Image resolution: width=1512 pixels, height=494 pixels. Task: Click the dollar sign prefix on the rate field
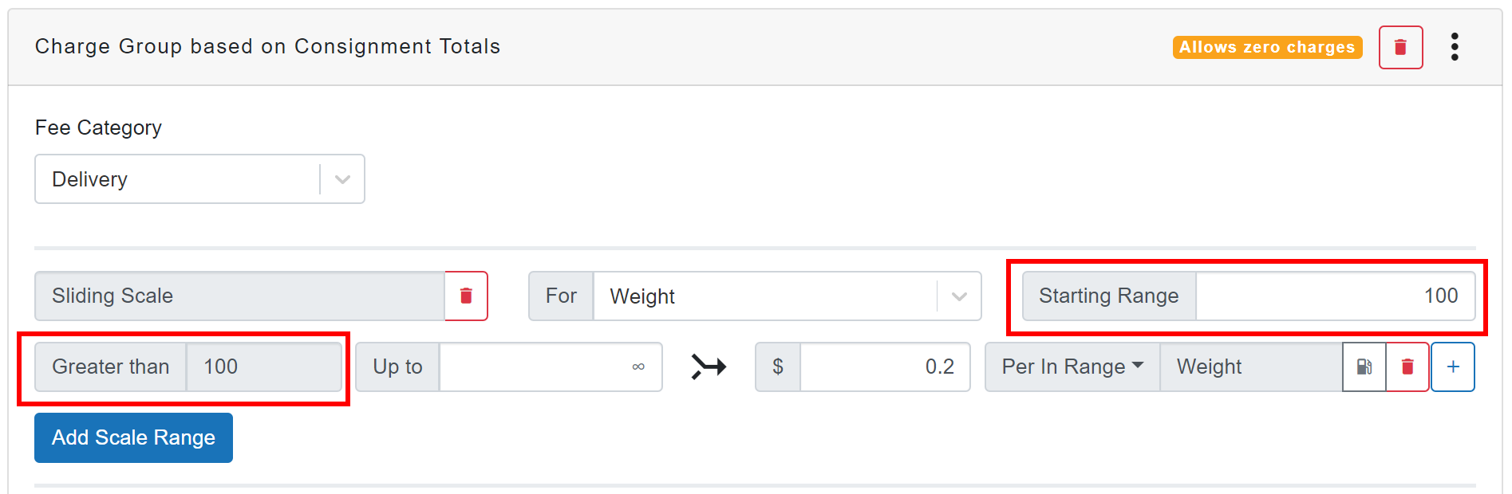(777, 367)
